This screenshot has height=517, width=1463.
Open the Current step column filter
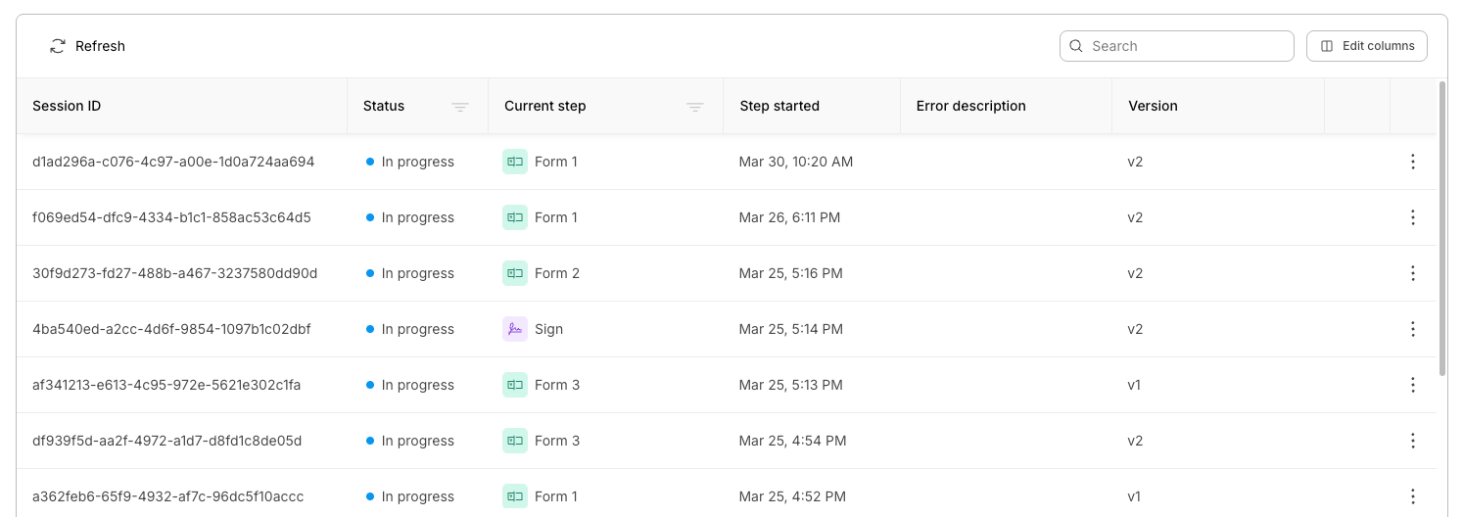[695, 107]
